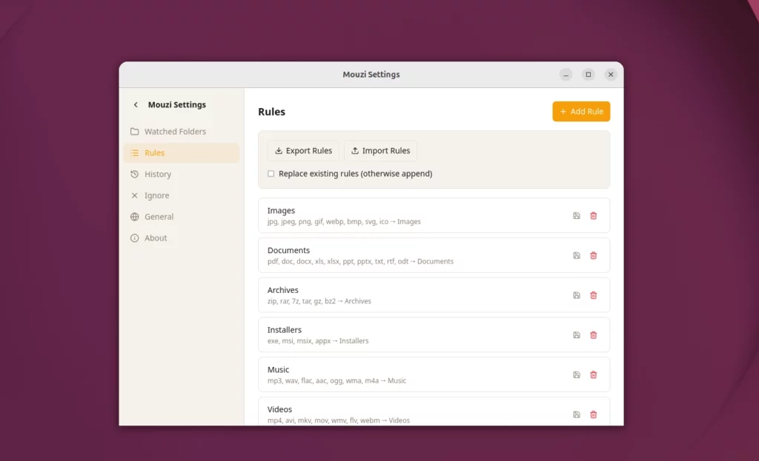This screenshot has height=461, width=759.
Task: Close the Mouzi Settings window
Action: (x=611, y=75)
